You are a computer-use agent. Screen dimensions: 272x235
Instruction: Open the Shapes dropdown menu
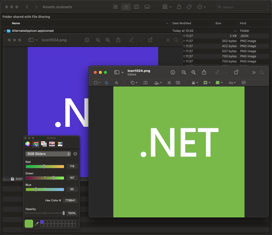134,83
